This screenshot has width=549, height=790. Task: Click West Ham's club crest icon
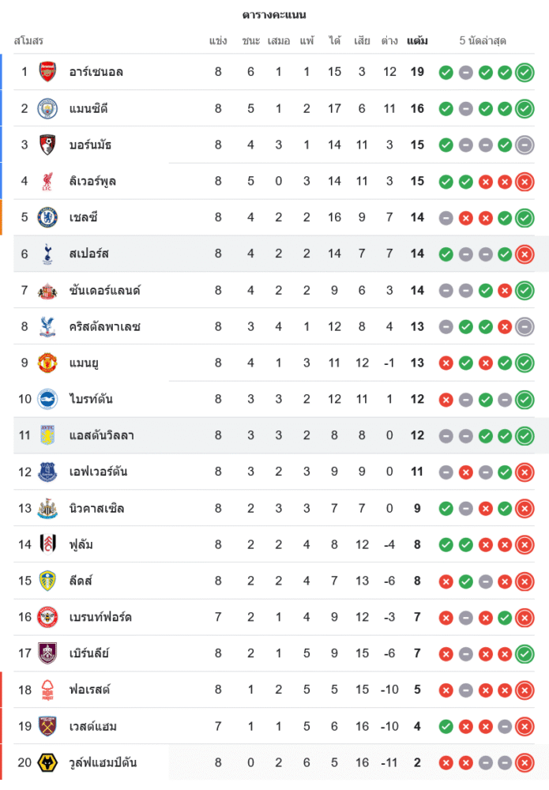coord(48,726)
